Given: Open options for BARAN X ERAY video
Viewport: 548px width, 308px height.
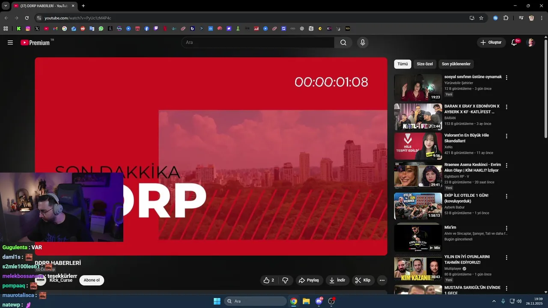Looking at the screenshot, I should click(506, 107).
